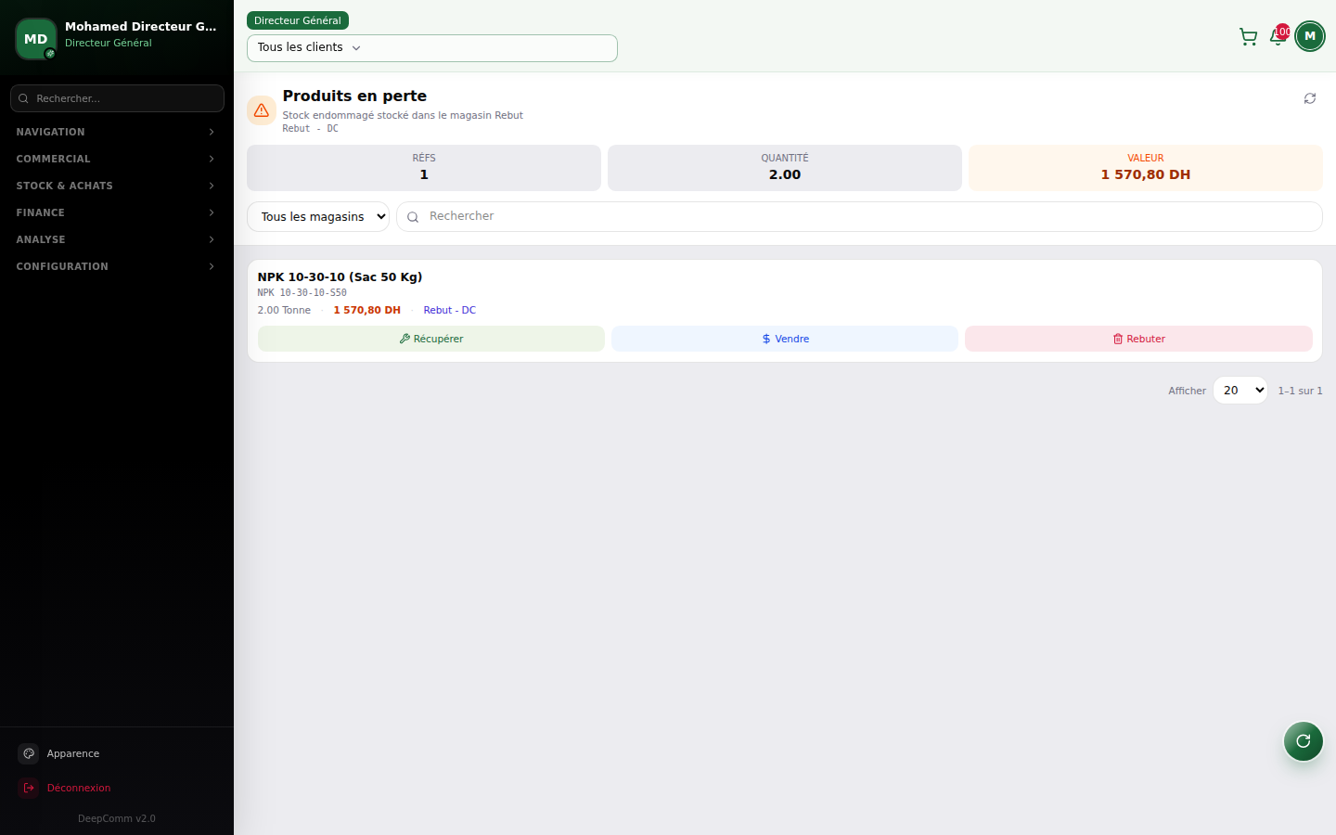Expand the FINANCE section

[x=117, y=212]
